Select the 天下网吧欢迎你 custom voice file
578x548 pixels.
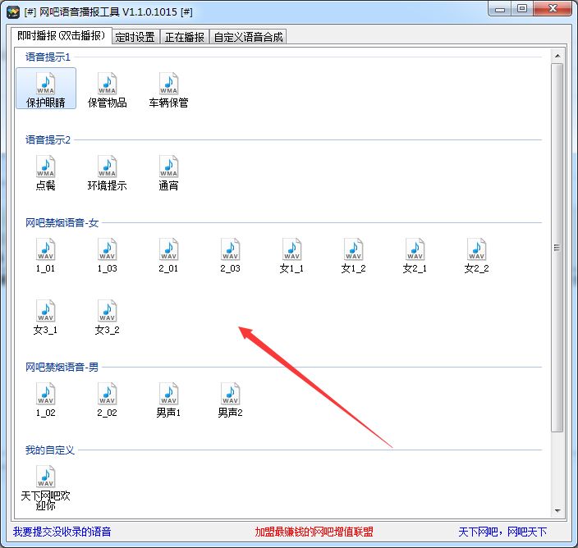coord(46,487)
